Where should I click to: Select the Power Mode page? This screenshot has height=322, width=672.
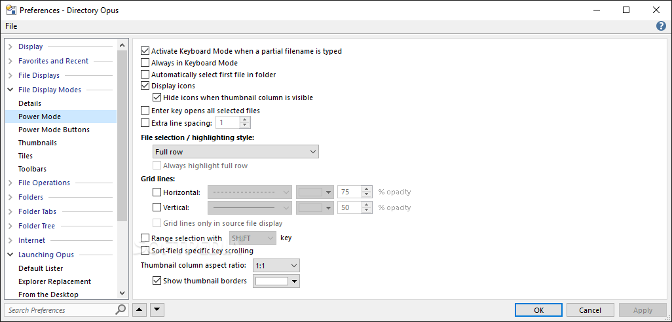(61, 116)
